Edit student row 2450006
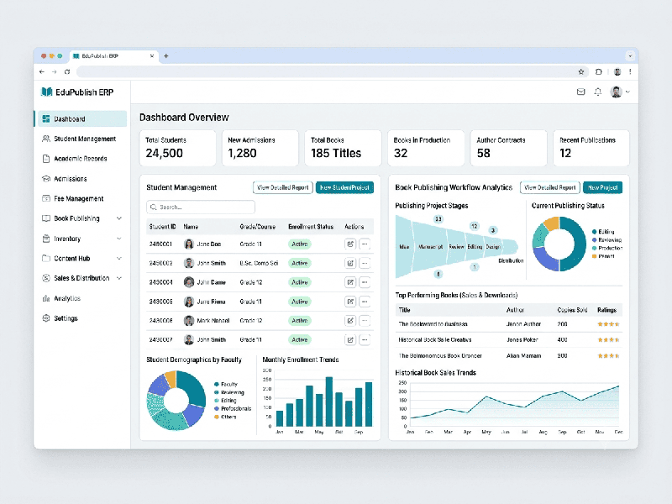The image size is (672, 504). [350, 321]
